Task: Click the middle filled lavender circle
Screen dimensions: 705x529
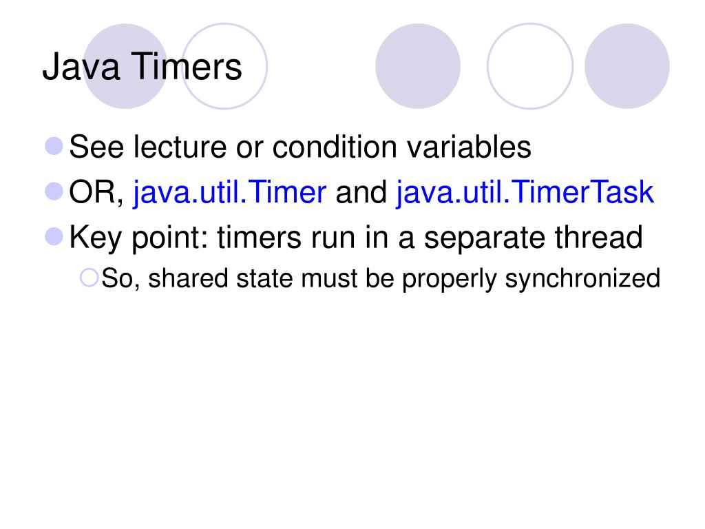Action: tap(418, 66)
